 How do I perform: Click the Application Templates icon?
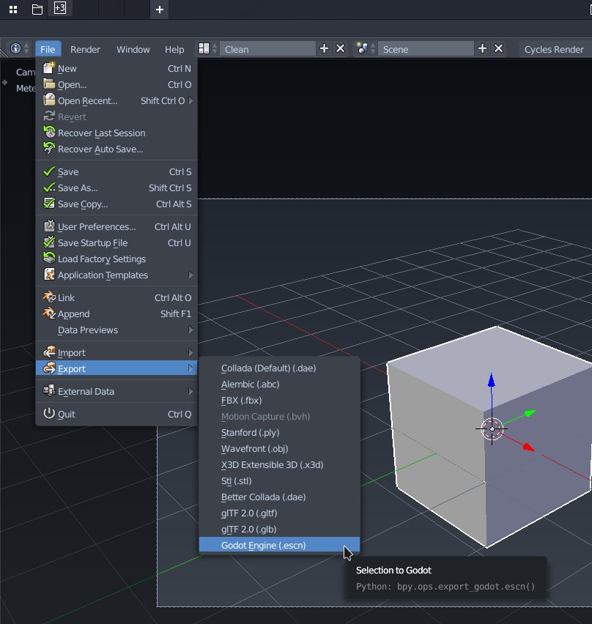[49, 274]
